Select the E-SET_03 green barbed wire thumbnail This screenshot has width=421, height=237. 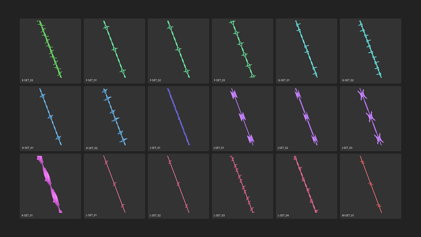pyautogui.click(x=50, y=51)
